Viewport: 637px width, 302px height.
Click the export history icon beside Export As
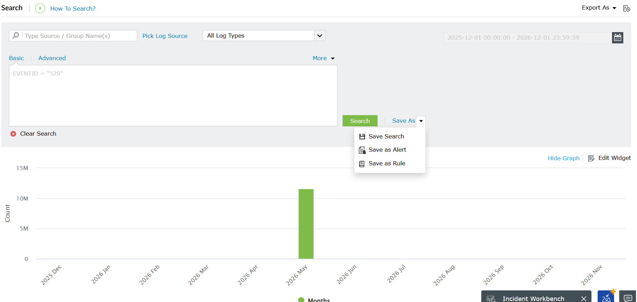pos(627,9)
